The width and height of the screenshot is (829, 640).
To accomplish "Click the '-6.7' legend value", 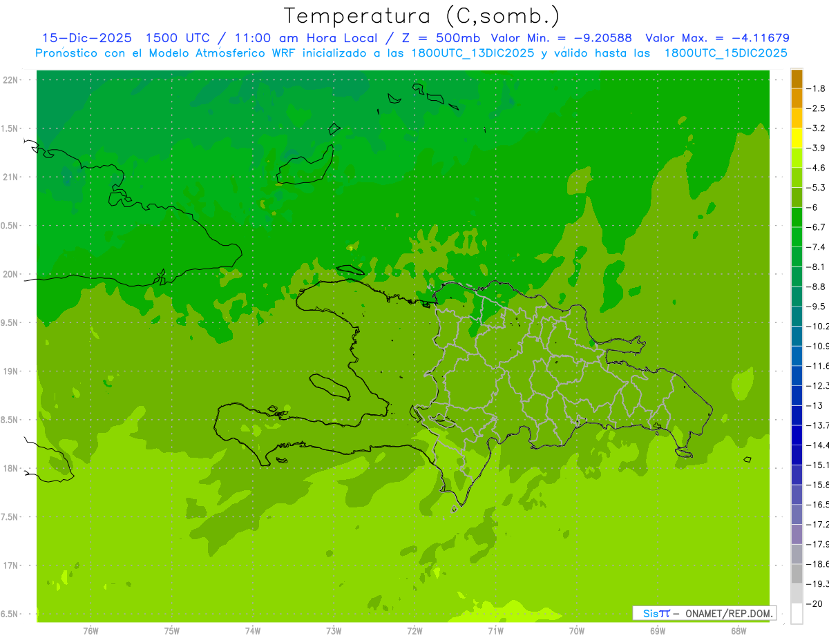I will [817, 227].
